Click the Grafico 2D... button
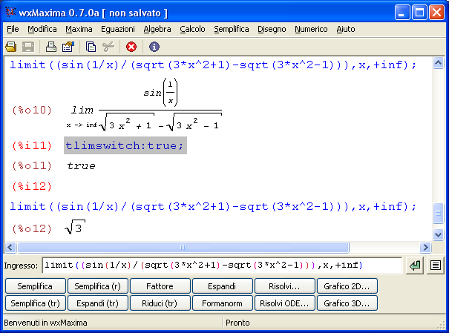 pos(347,286)
